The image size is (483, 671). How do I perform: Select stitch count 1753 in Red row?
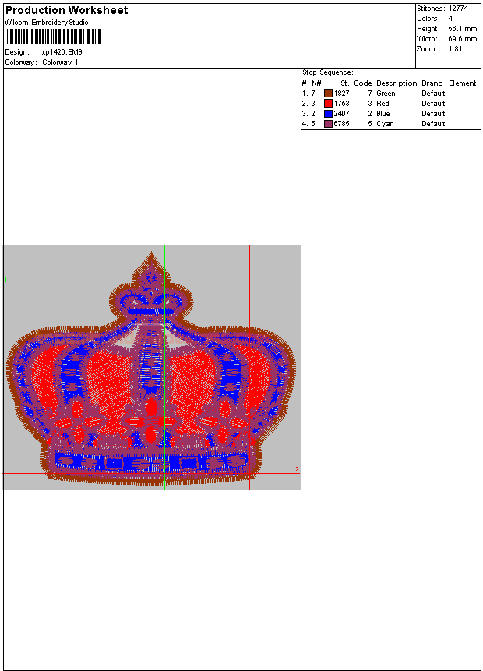[x=341, y=104]
